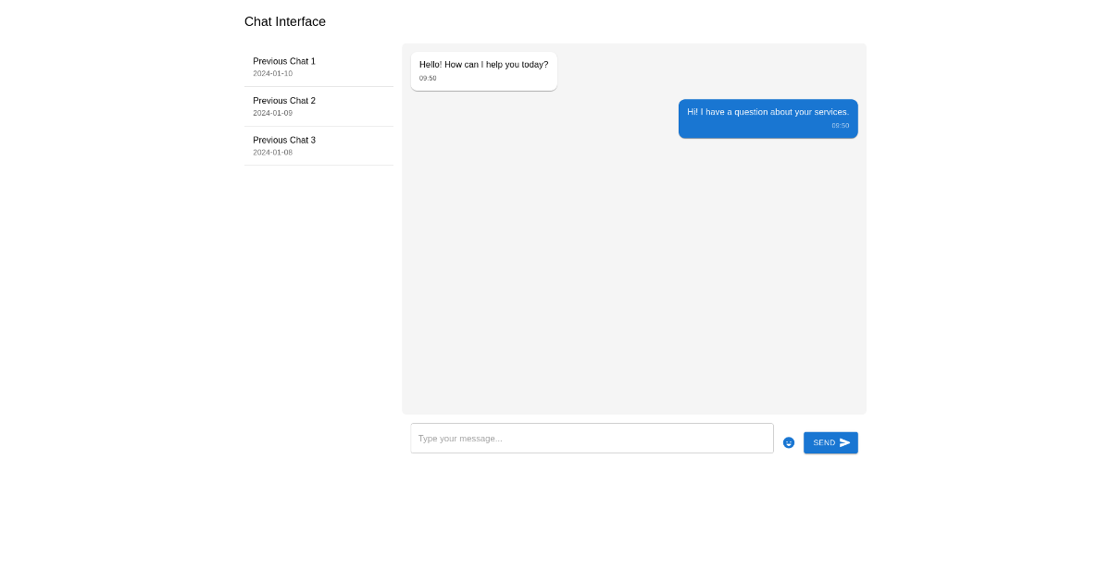Click the SEND button
This screenshot has width=1111, height=583.
830,442
